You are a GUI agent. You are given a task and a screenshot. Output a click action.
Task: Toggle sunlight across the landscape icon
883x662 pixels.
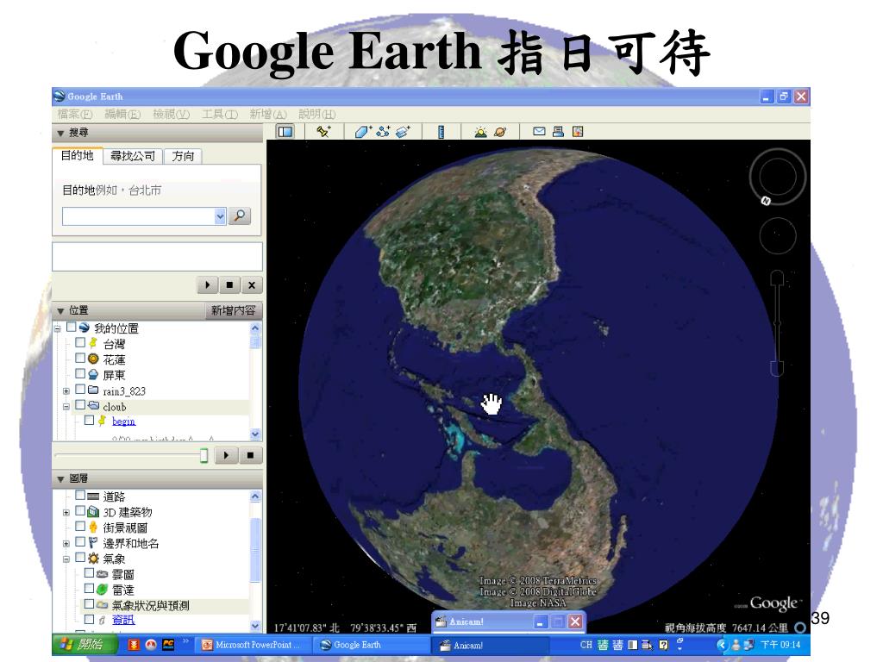point(480,132)
